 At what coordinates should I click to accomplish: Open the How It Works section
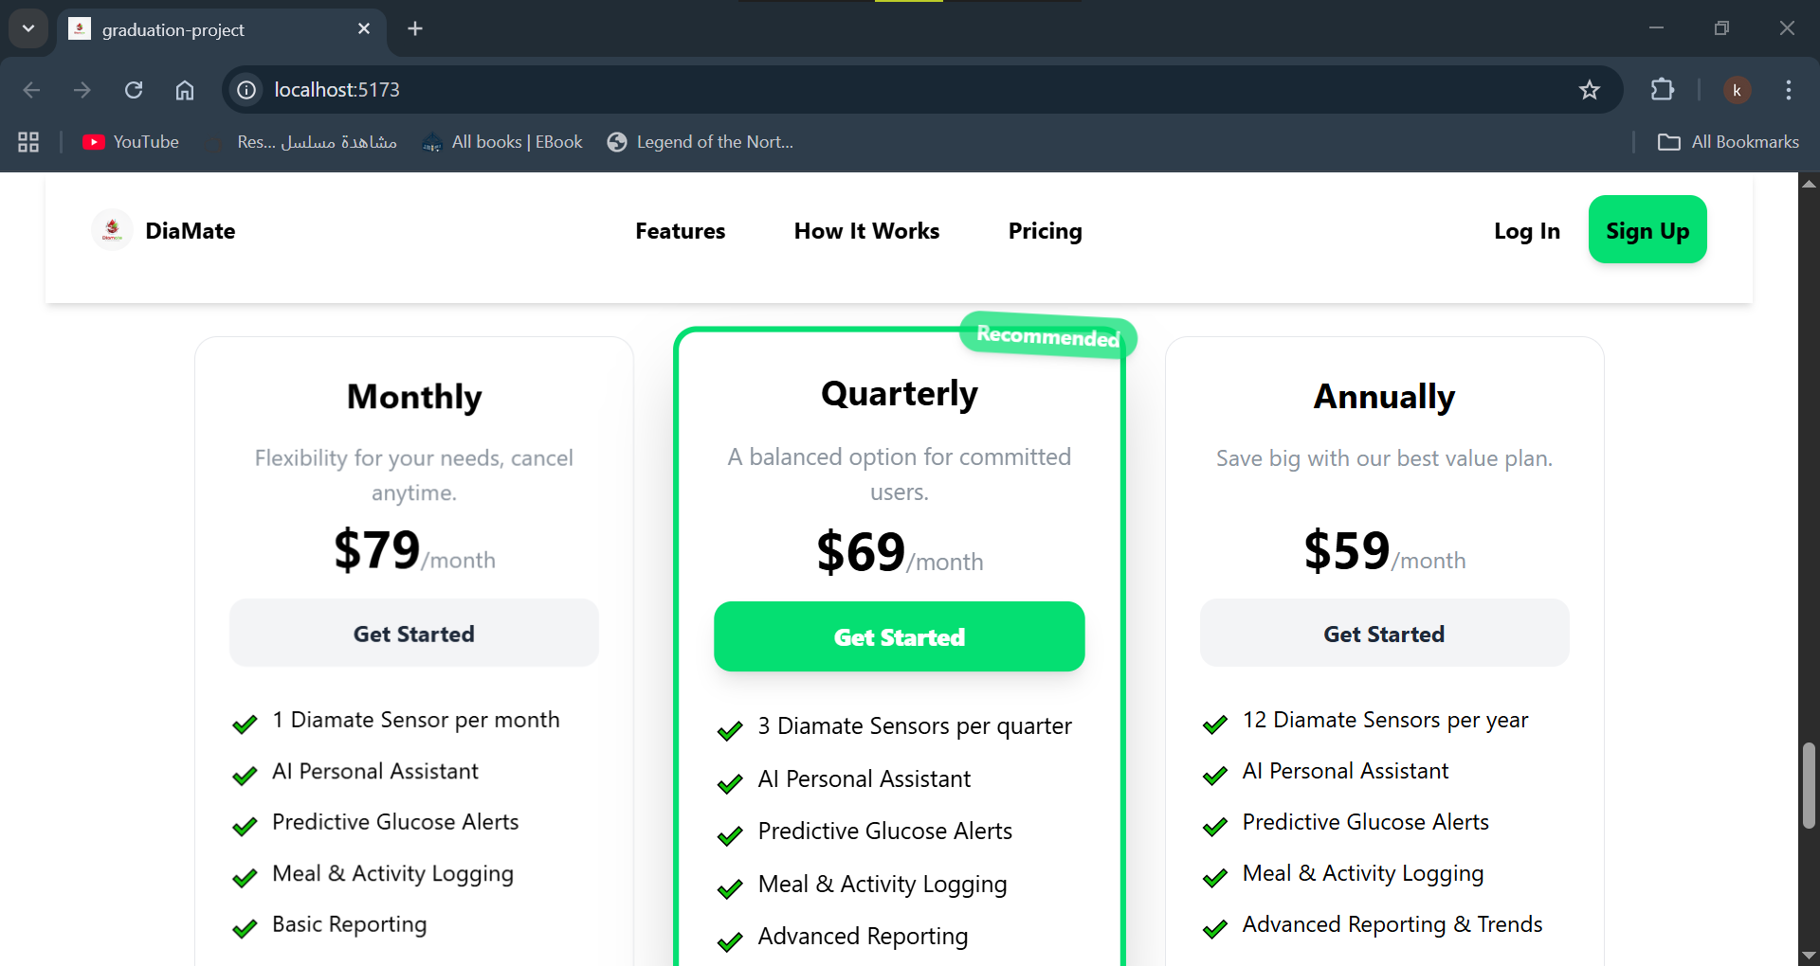(x=866, y=231)
